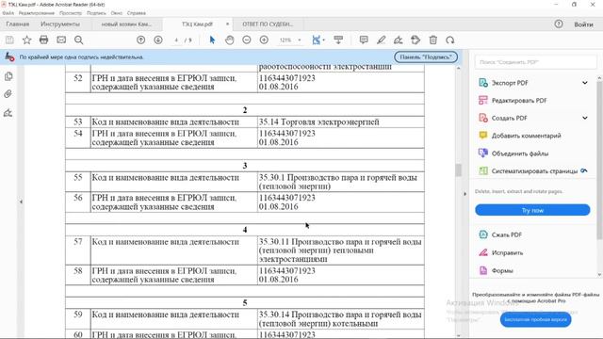Click the stamp tool icon
This screenshot has width=603, height=339.
(416, 40)
